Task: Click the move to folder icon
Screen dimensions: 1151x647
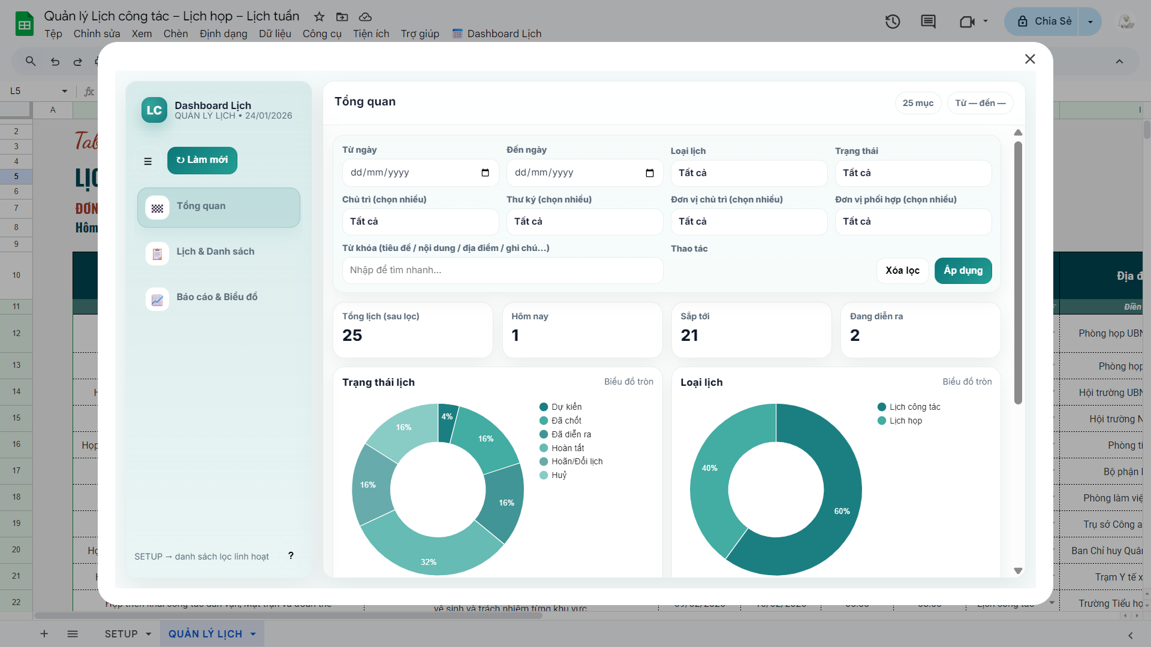Action: pyautogui.click(x=342, y=17)
